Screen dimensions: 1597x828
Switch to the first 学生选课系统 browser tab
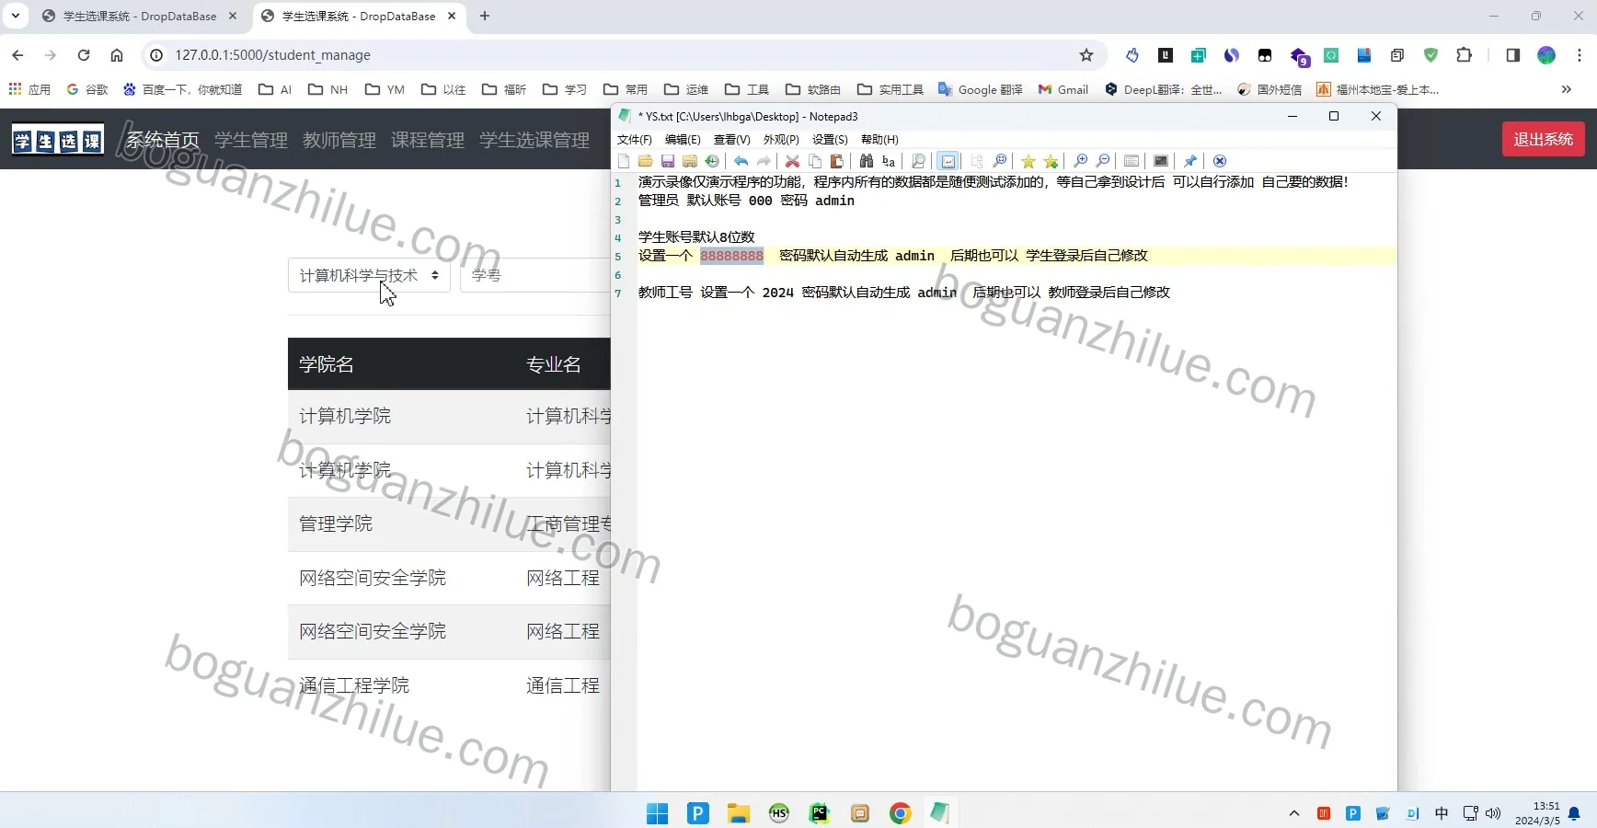(140, 17)
